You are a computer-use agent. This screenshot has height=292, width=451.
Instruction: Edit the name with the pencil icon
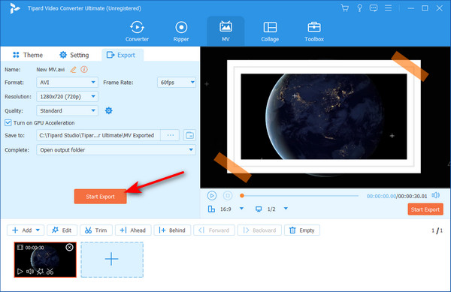click(74, 70)
